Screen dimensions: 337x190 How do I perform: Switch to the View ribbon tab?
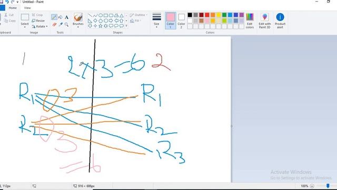[27, 8]
